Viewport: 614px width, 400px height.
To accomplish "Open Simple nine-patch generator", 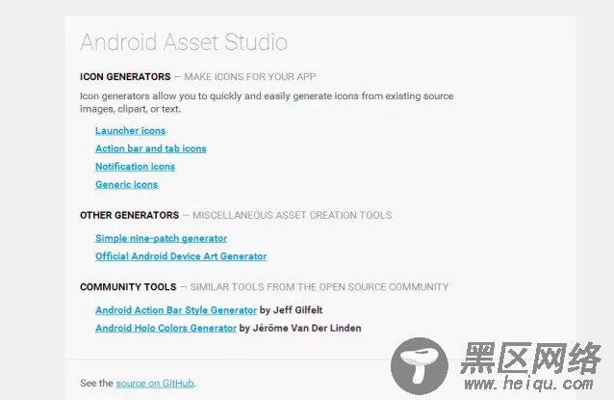I will pos(161,238).
